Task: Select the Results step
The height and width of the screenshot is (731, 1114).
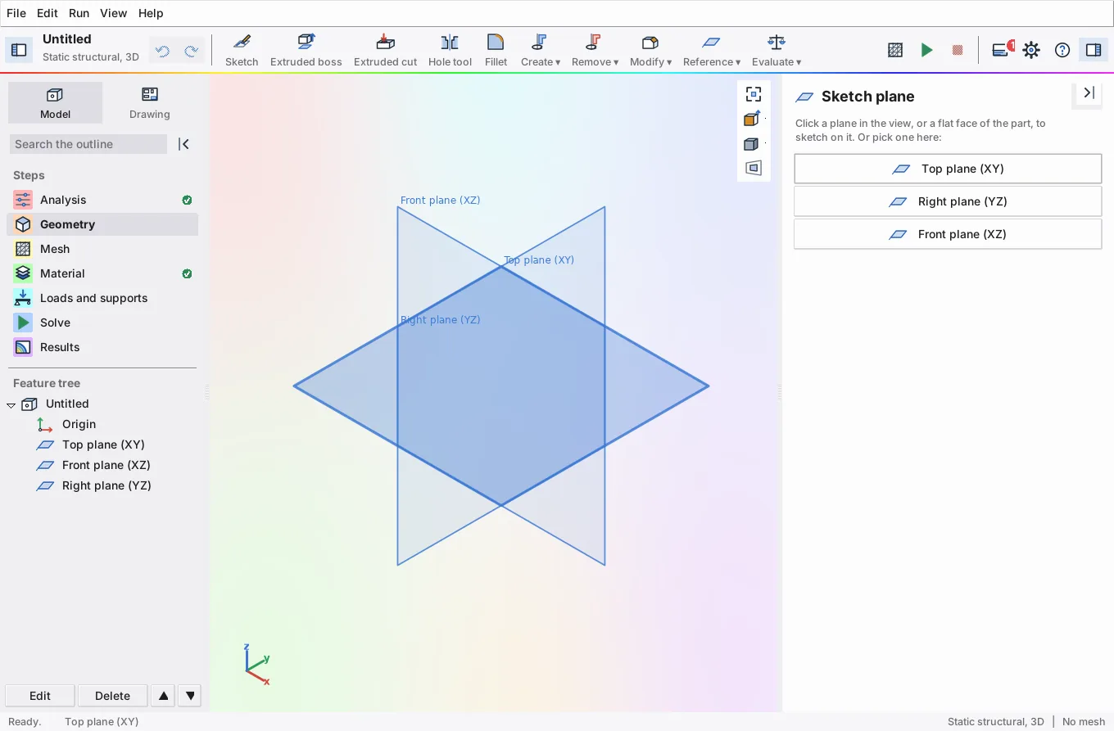Action: 102,347
